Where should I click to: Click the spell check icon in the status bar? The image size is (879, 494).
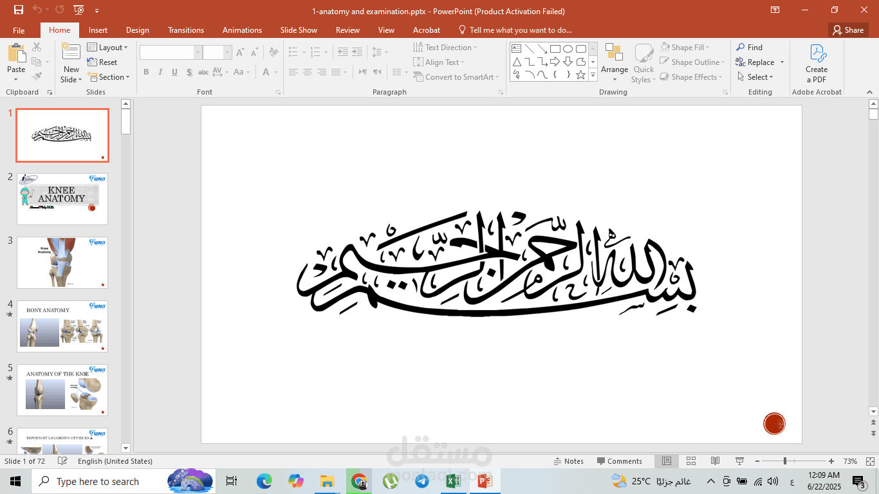pyautogui.click(x=62, y=461)
